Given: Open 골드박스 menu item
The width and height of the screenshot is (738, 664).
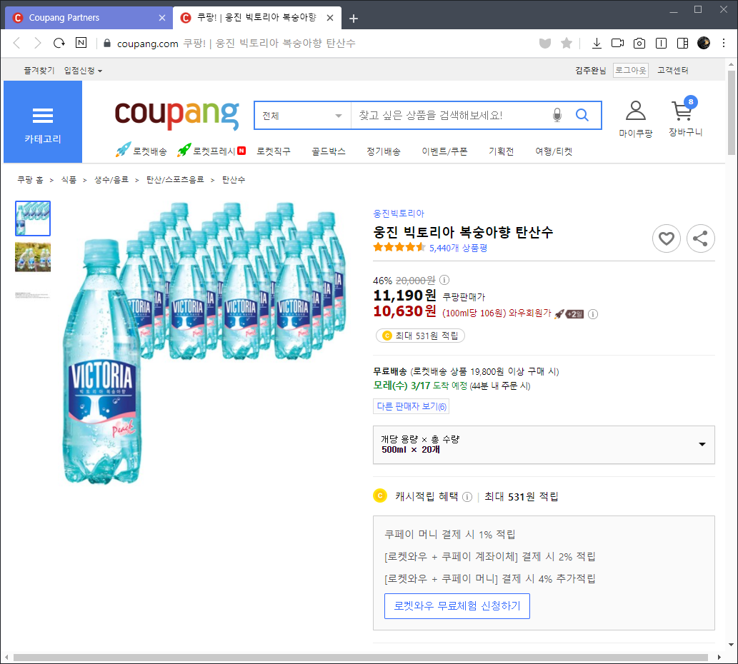Looking at the screenshot, I should 329,151.
